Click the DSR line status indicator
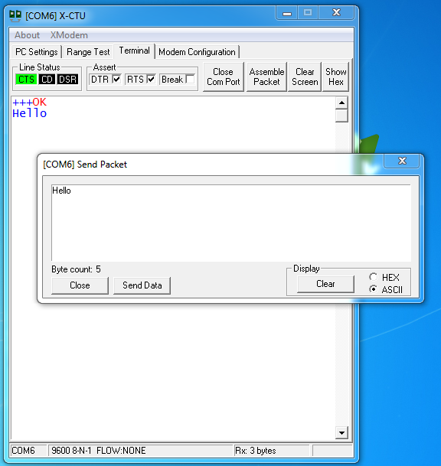 (68, 80)
